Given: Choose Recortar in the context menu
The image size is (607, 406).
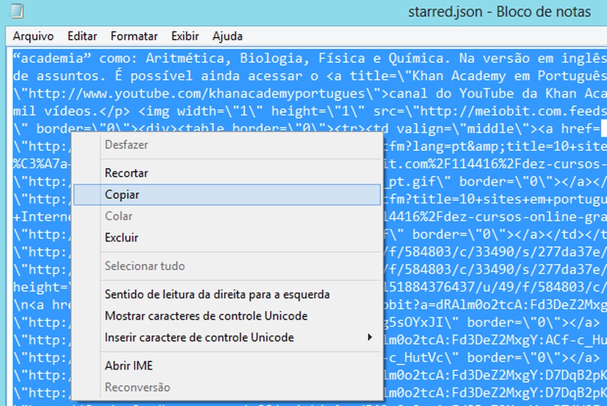Looking at the screenshot, I should (x=227, y=173).
